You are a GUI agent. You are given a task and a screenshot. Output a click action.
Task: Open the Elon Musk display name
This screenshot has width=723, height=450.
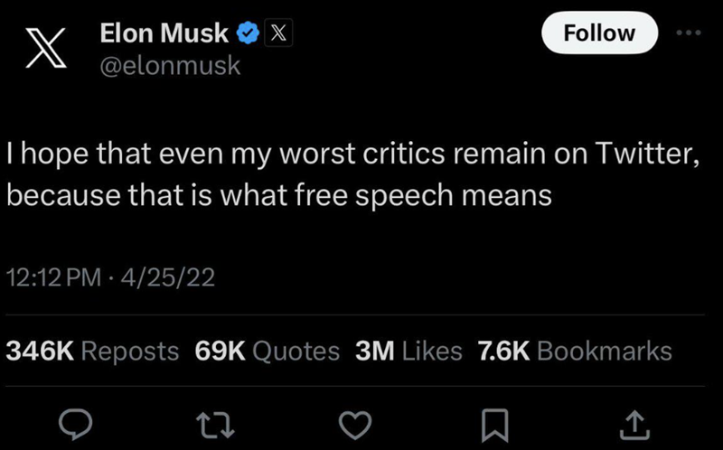(x=163, y=34)
